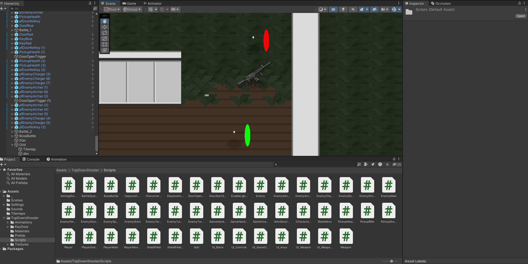Open the Pivot mode dropdown
Screen dimensions: 528x264
tap(112, 9)
